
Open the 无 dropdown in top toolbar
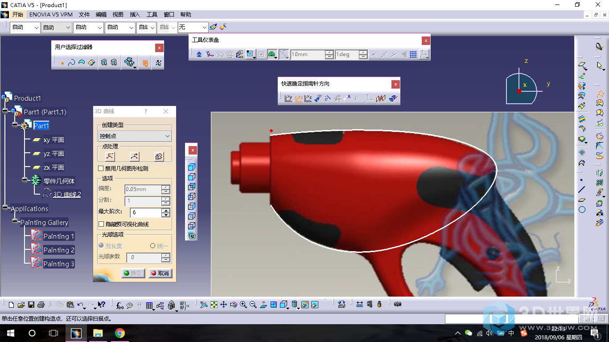193,27
